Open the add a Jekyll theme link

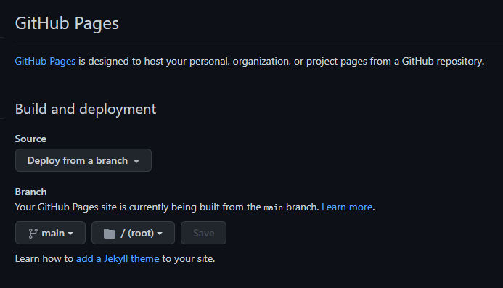coord(118,258)
